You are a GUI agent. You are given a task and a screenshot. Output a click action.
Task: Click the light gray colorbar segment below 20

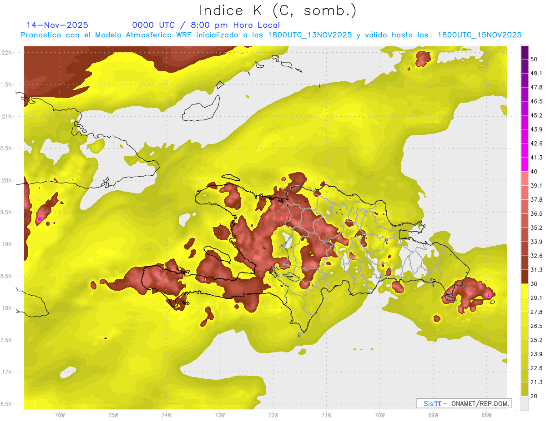(525, 403)
